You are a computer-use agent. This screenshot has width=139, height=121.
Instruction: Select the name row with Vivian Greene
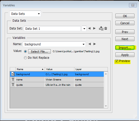pyautogui.click(x=57, y=79)
